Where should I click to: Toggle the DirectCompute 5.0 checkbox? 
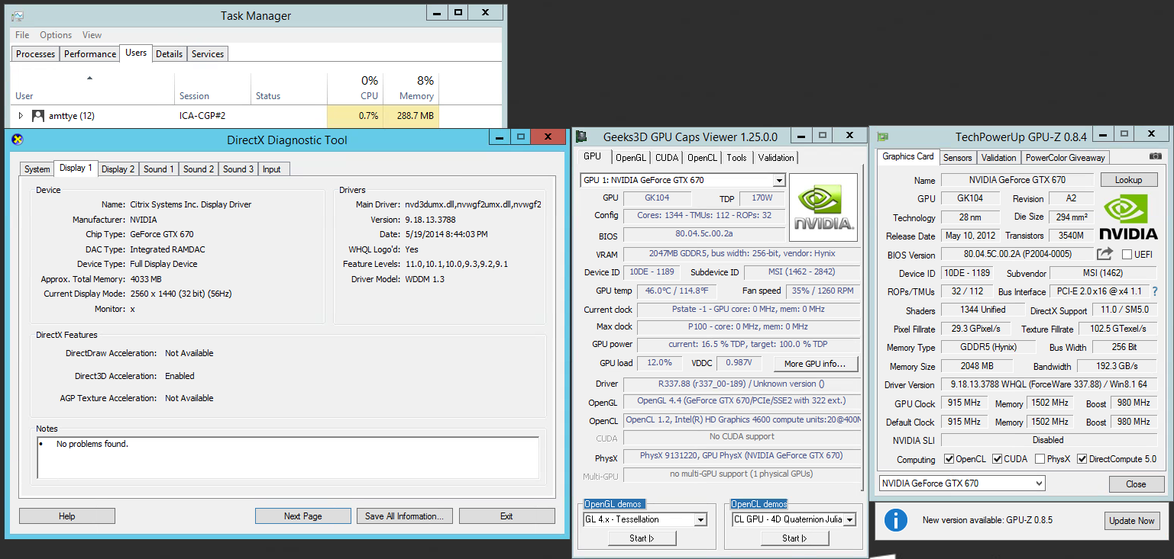(1082, 459)
